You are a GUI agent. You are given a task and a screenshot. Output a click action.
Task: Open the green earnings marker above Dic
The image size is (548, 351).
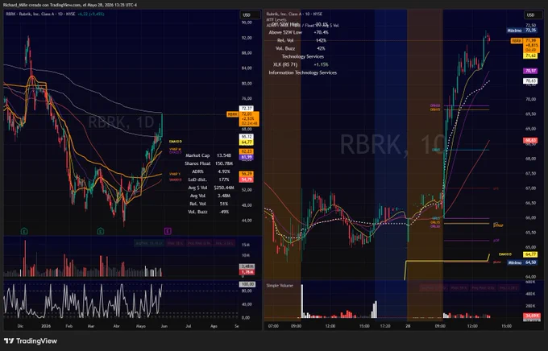tap(24, 231)
